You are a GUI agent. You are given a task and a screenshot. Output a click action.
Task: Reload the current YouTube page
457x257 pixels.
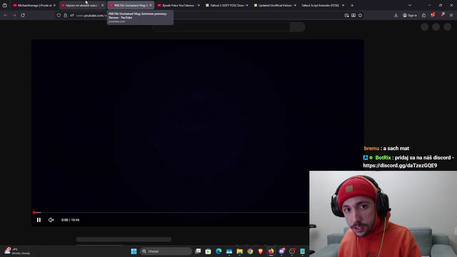click(x=23, y=15)
